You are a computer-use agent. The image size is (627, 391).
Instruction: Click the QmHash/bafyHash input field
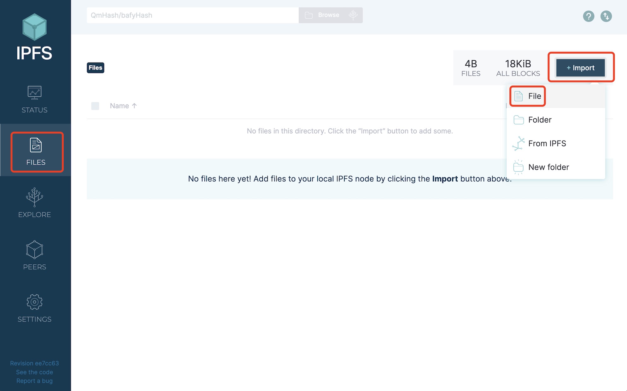click(193, 15)
